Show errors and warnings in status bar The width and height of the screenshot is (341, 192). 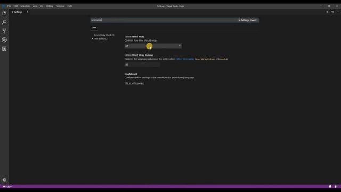click(x=7, y=186)
